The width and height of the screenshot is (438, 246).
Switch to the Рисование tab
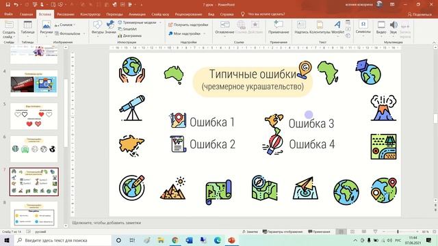[x=66, y=14]
